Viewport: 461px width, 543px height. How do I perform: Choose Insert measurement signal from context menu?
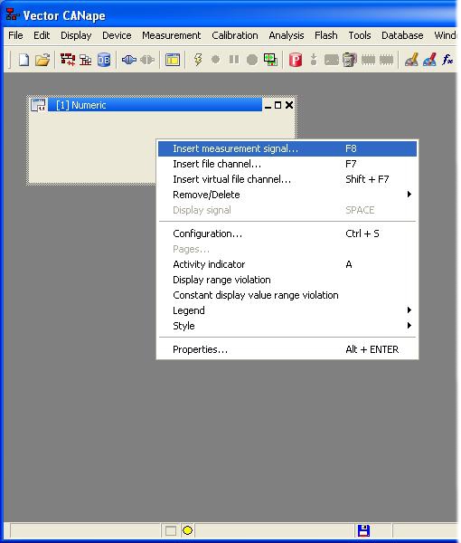pos(287,148)
